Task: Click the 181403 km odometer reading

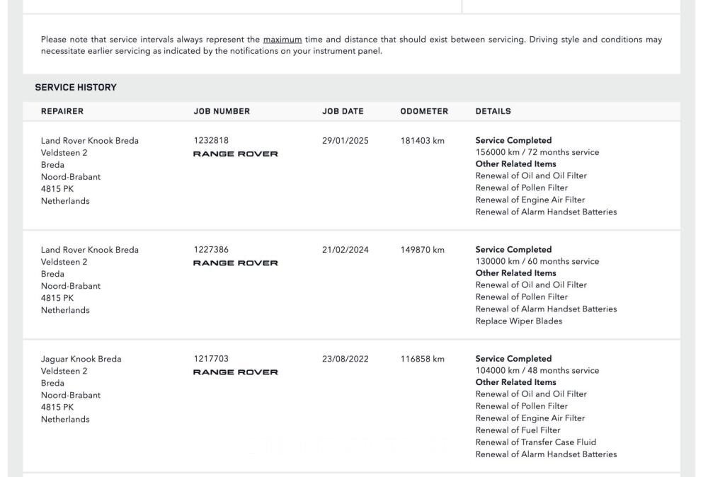Action: pyautogui.click(x=423, y=141)
